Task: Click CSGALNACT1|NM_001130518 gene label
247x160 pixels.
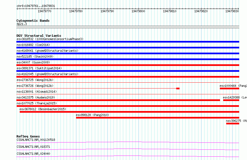Action: pos(36,140)
